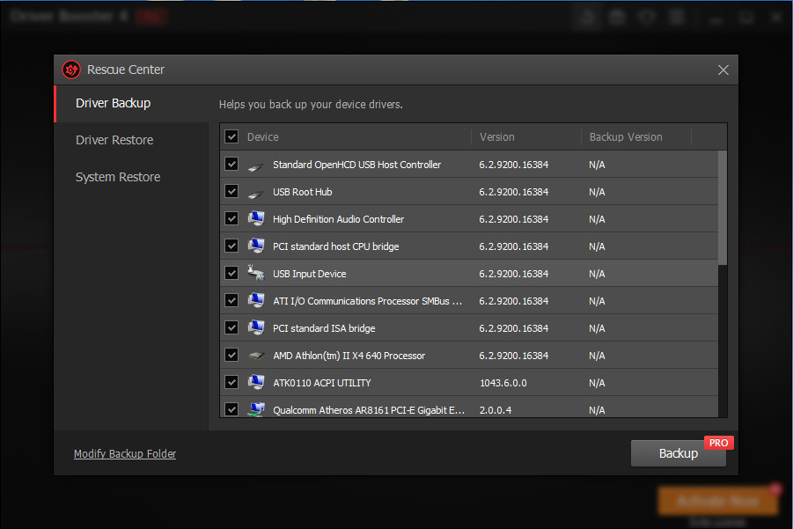Viewport: 793px width, 529px height.
Task: Click the Rescue Center logo icon
Action: [71, 70]
